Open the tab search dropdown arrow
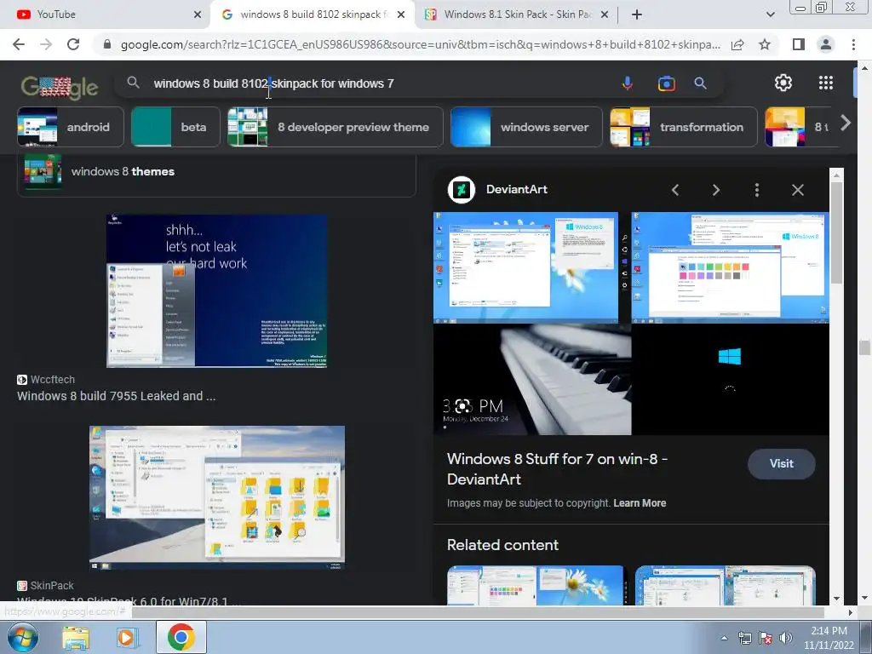 (770, 14)
